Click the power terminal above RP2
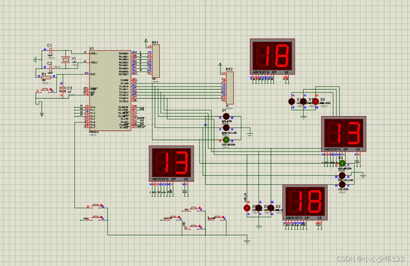The height and width of the screenshot is (266, 410). (220, 65)
